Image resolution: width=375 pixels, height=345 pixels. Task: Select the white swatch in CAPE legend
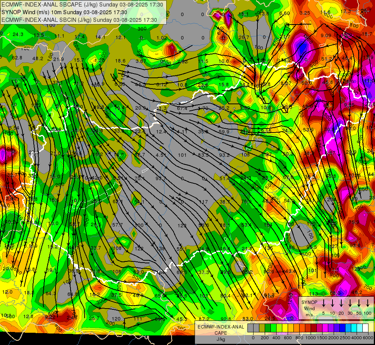tap(365, 328)
